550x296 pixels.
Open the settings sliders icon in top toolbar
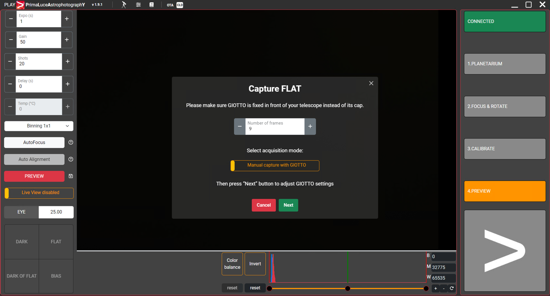[x=138, y=5]
